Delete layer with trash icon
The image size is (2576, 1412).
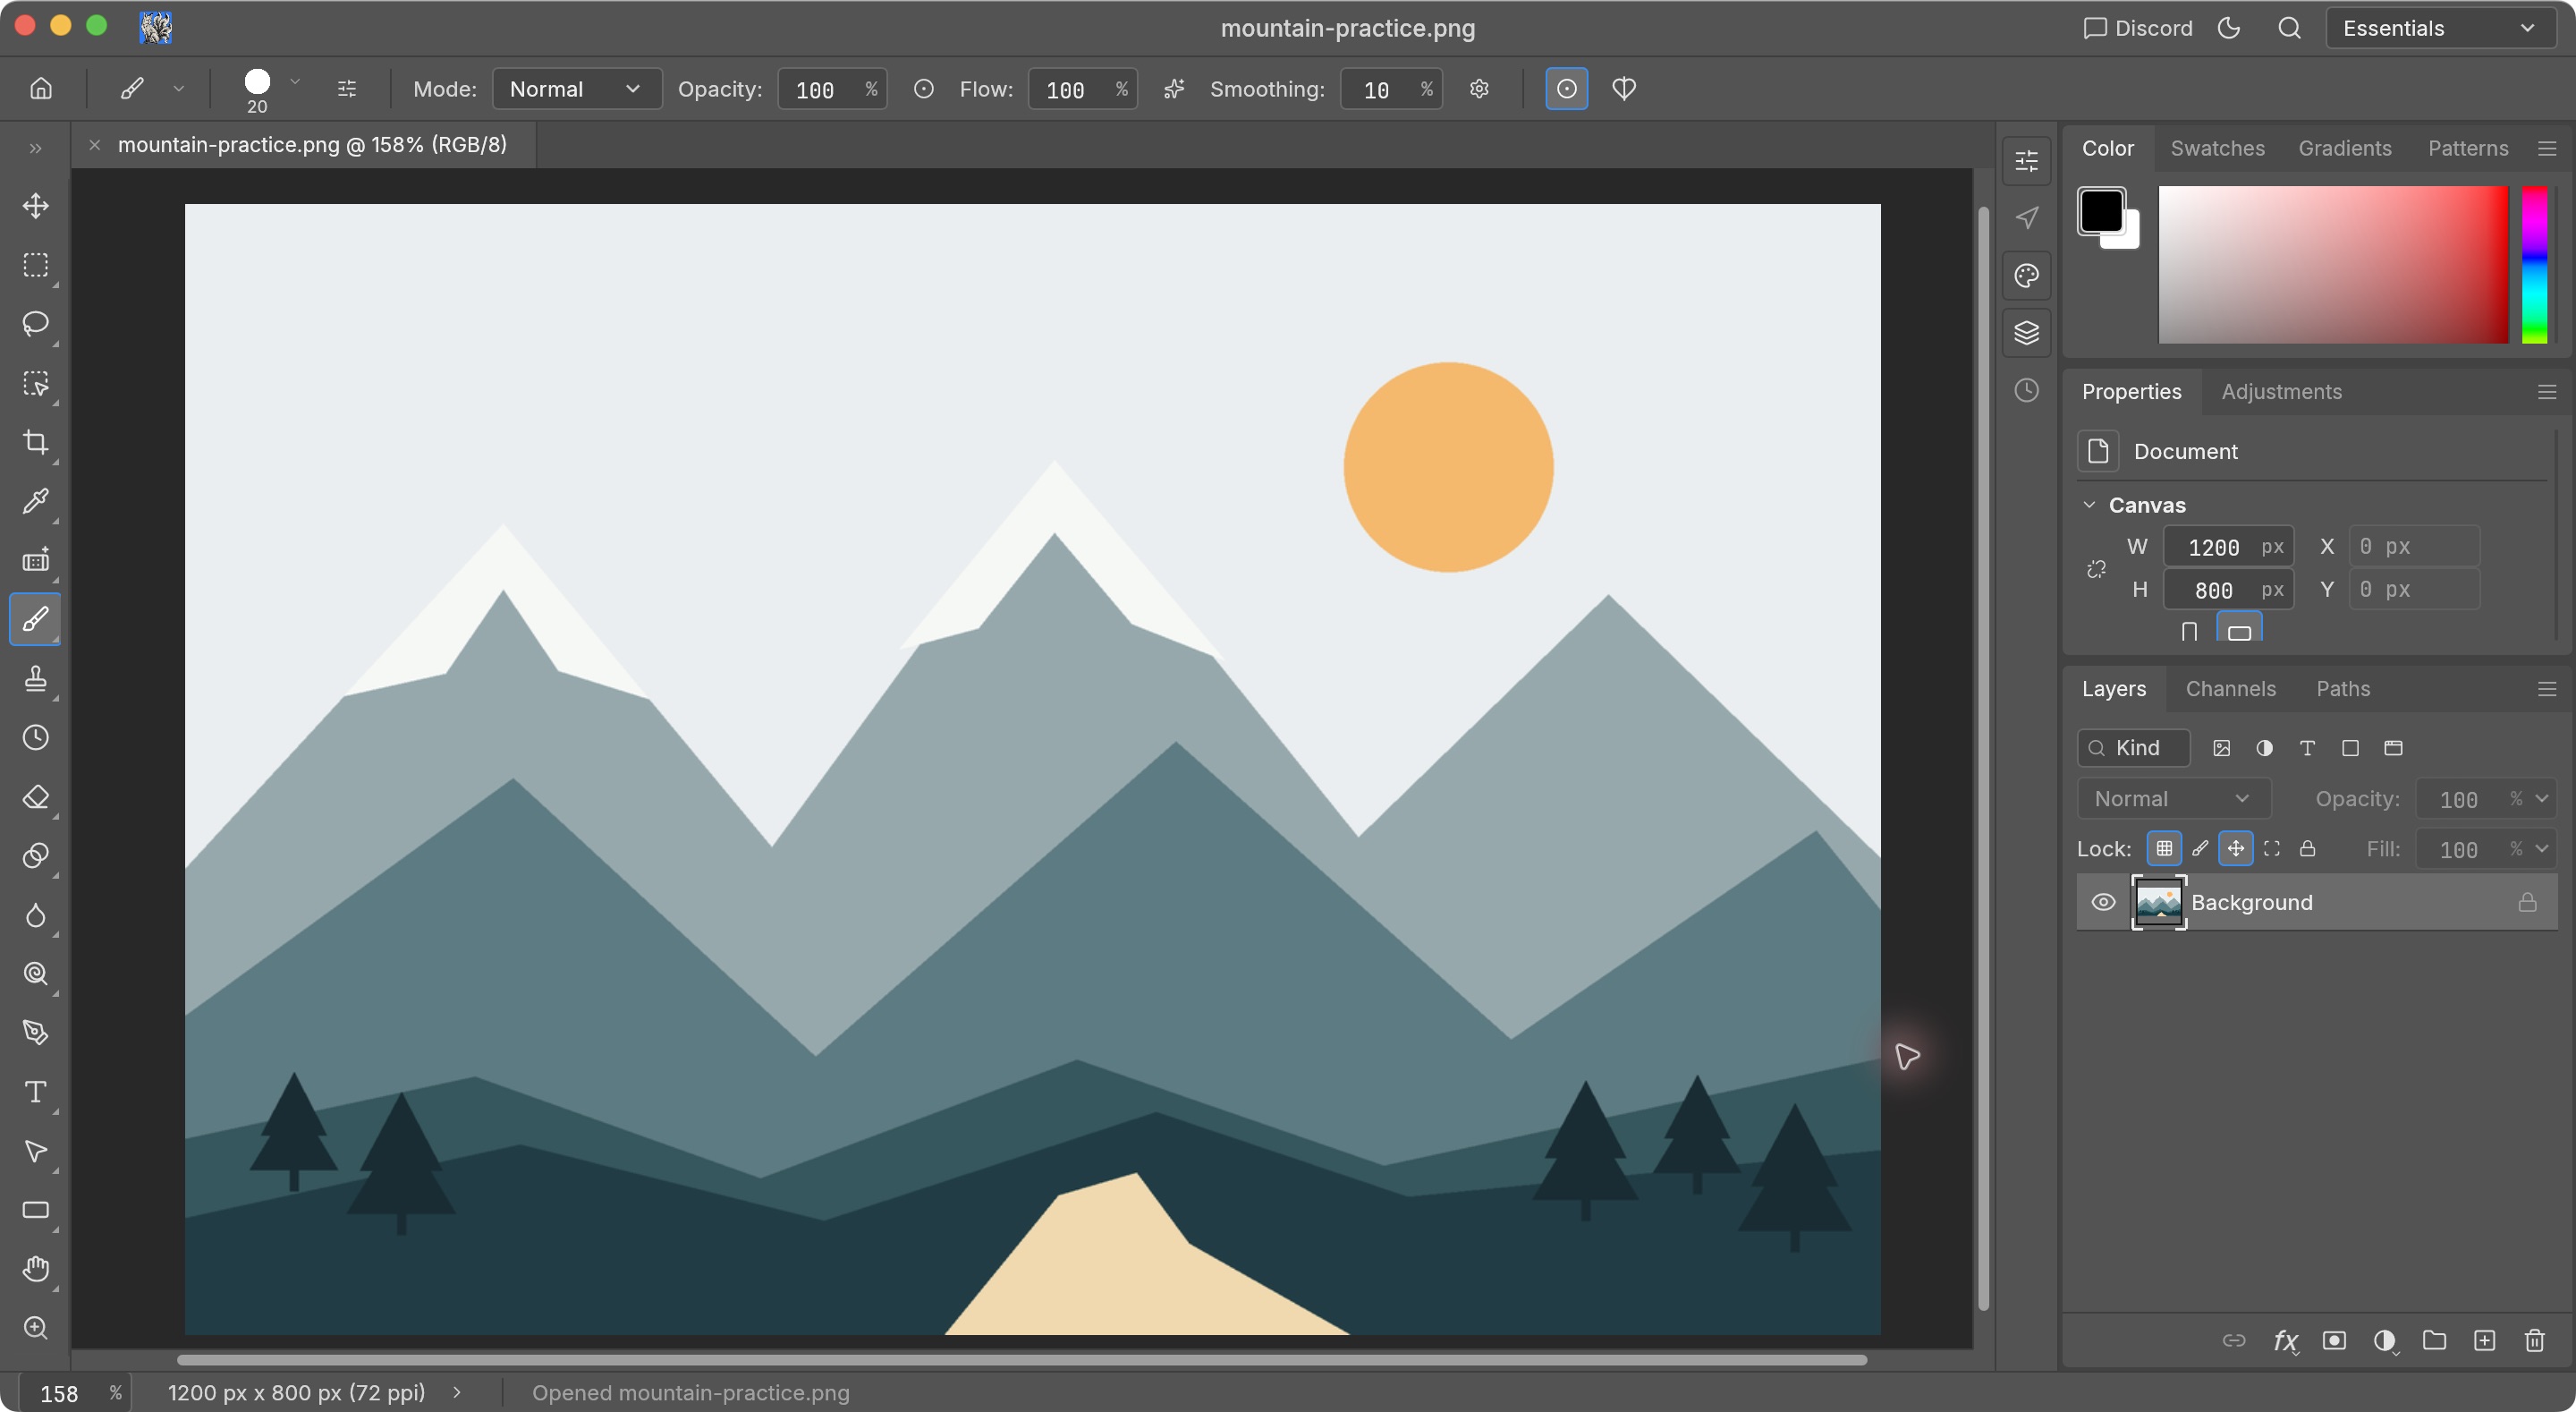coord(2534,1341)
